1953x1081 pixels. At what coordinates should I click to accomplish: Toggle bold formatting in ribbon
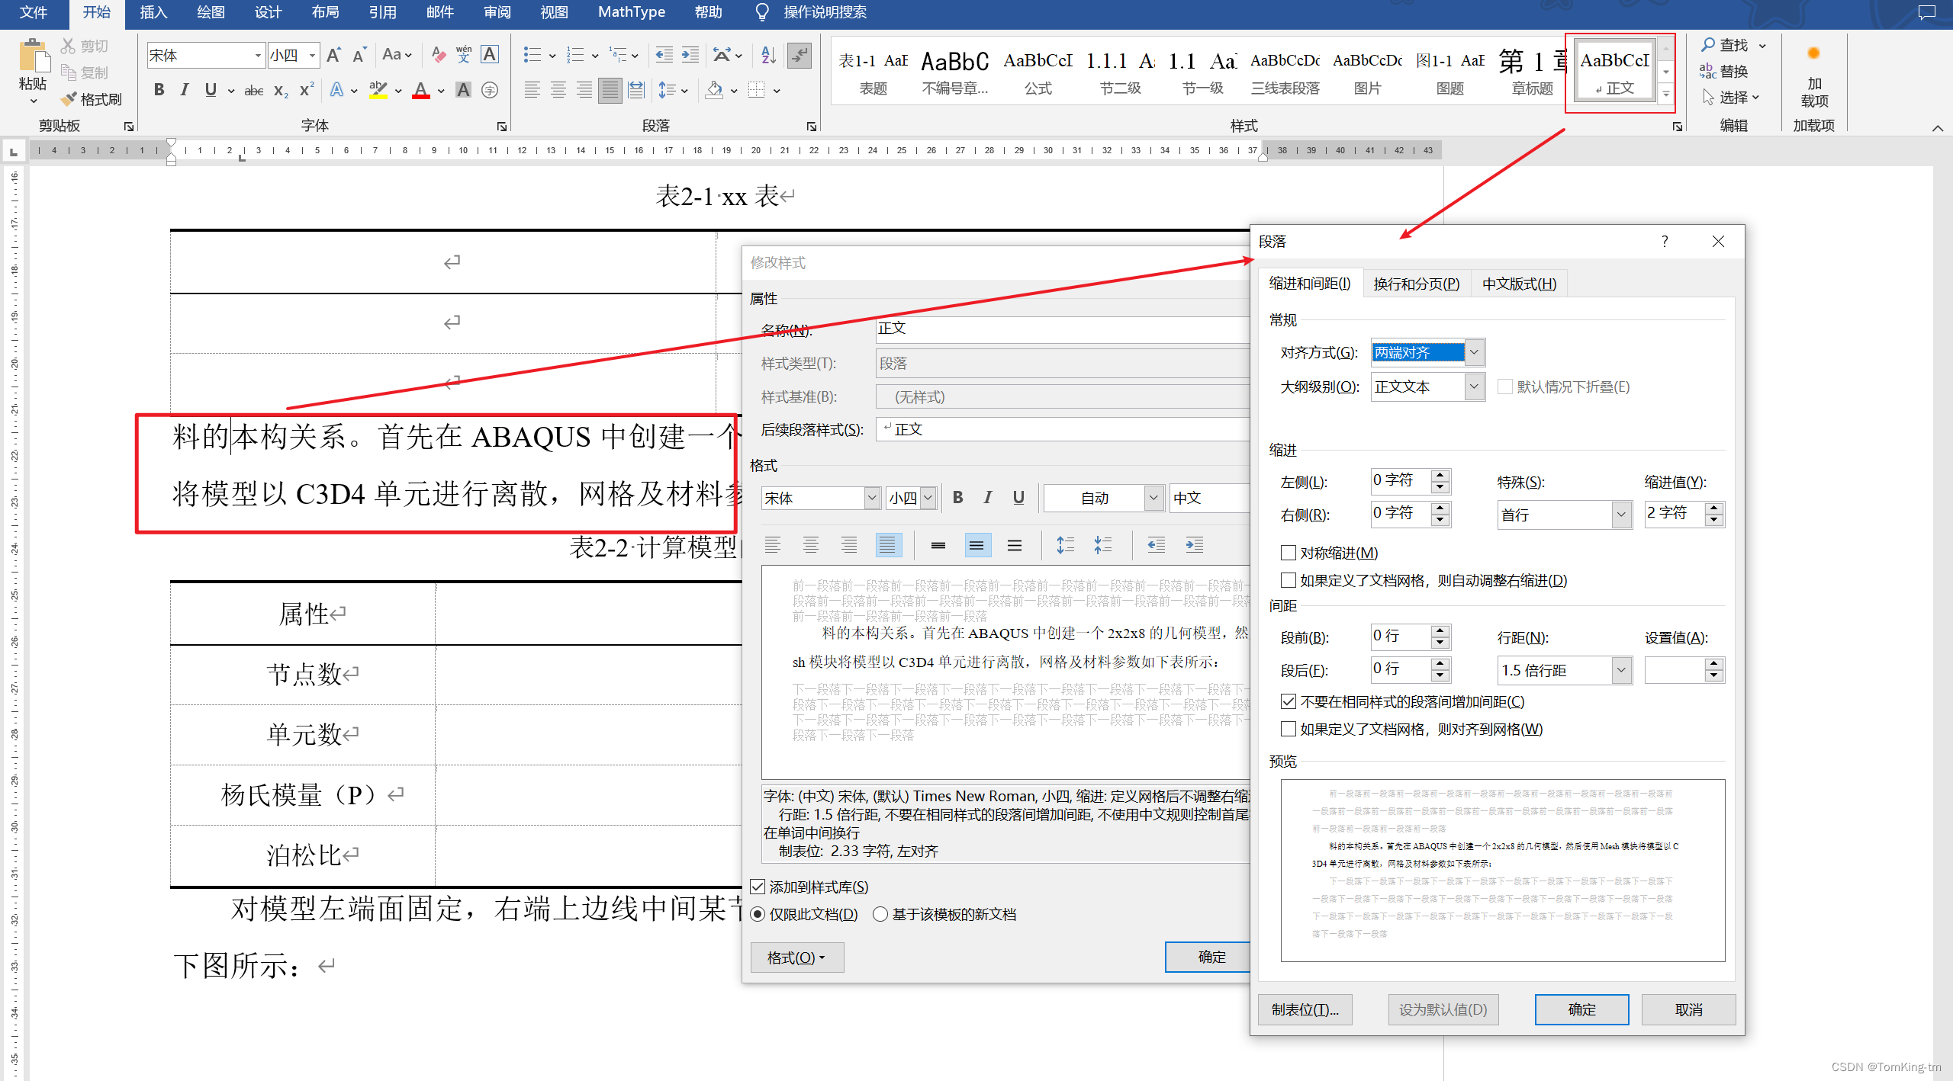click(159, 90)
